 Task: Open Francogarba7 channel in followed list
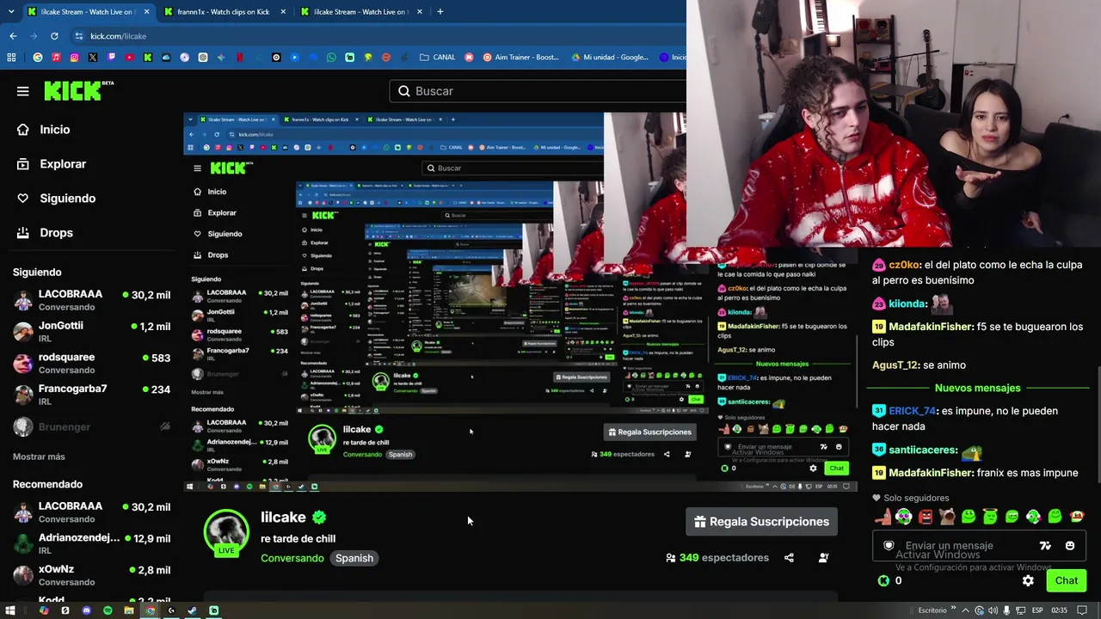click(x=91, y=395)
